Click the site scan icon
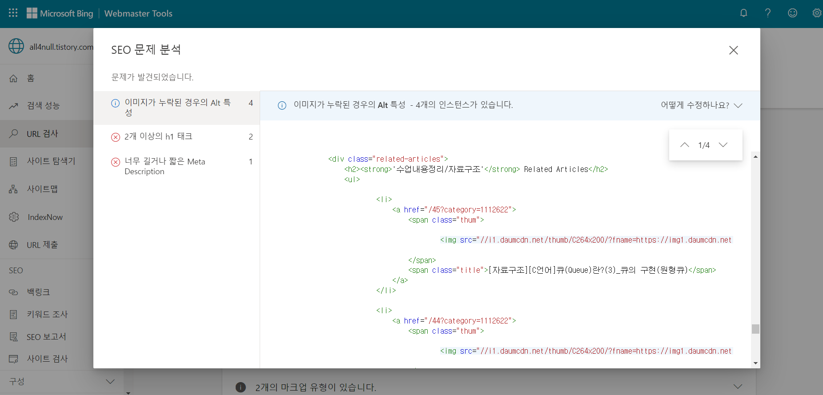The height and width of the screenshot is (395, 823). coord(14,359)
